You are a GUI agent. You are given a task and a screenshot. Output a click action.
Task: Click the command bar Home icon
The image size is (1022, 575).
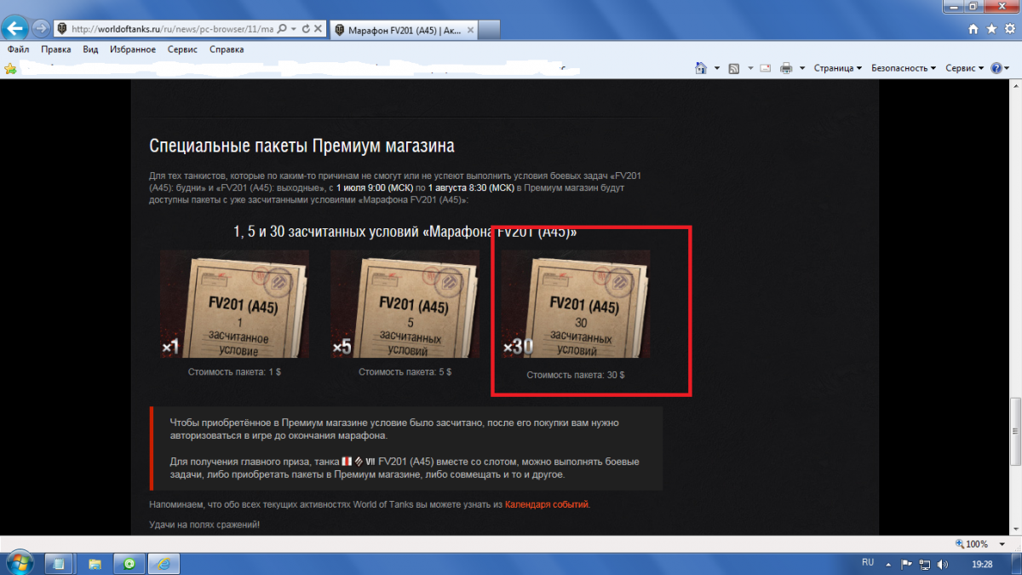tap(701, 68)
